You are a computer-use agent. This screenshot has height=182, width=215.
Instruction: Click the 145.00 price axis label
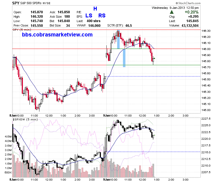(206, 110)
